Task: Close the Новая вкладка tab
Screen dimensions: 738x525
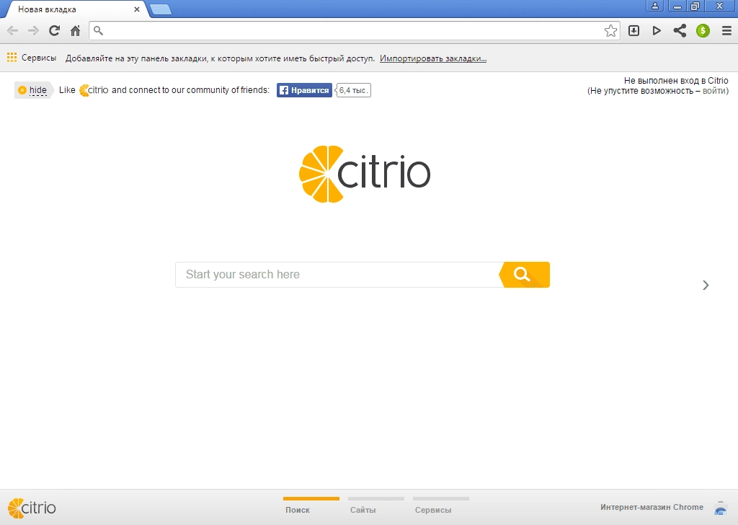Action: (x=136, y=9)
